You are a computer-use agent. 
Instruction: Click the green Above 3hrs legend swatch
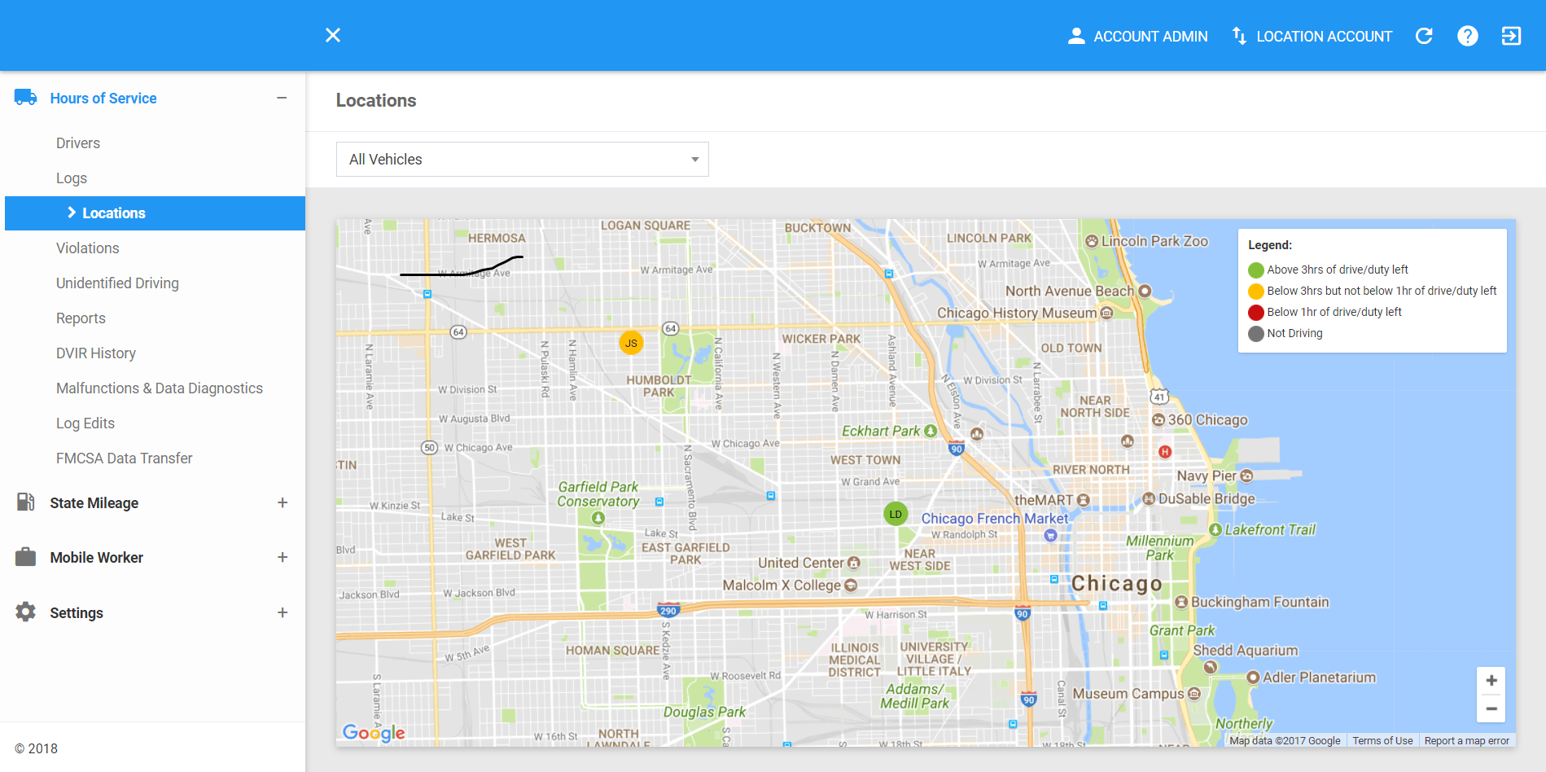click(1256, 270)
